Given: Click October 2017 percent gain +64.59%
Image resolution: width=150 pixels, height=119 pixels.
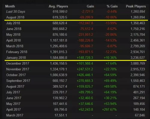Looking at the screenshot, I should [110, 75].
